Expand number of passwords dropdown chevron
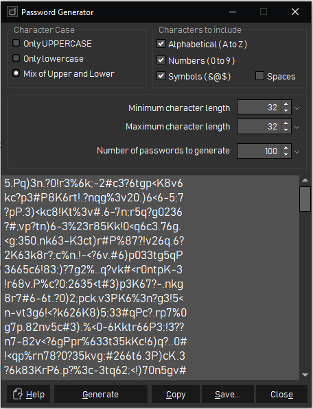 pyautogui.click(x=297, y=151)
